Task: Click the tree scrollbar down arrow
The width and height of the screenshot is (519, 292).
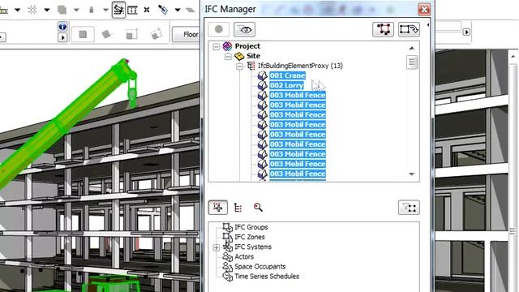Action: [412, 174]
